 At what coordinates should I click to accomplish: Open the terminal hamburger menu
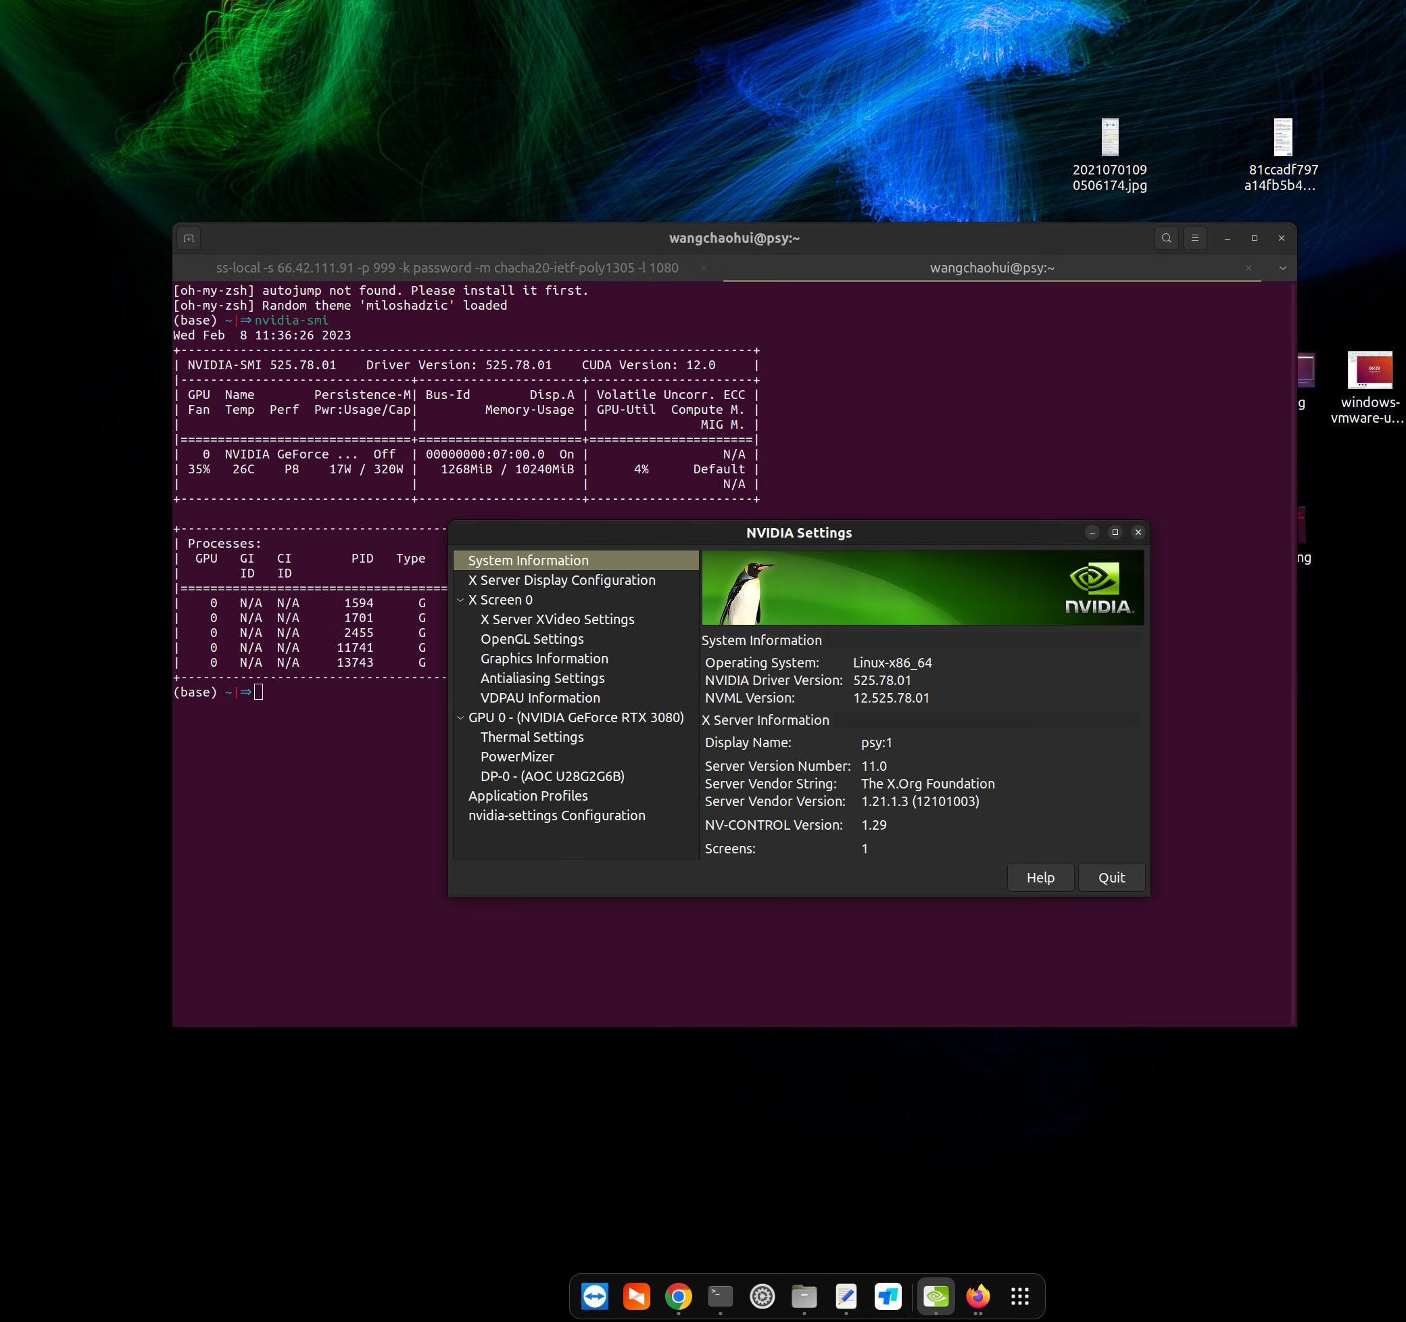click(x=1194, y=239)
